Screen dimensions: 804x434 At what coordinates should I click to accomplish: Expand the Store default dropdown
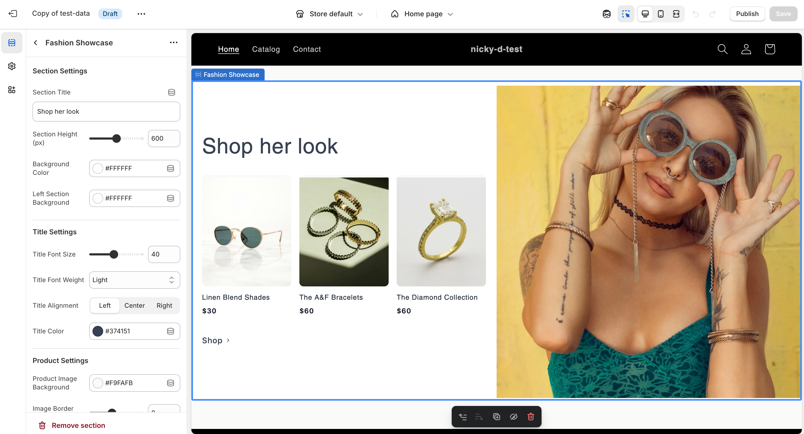point(330,14)
